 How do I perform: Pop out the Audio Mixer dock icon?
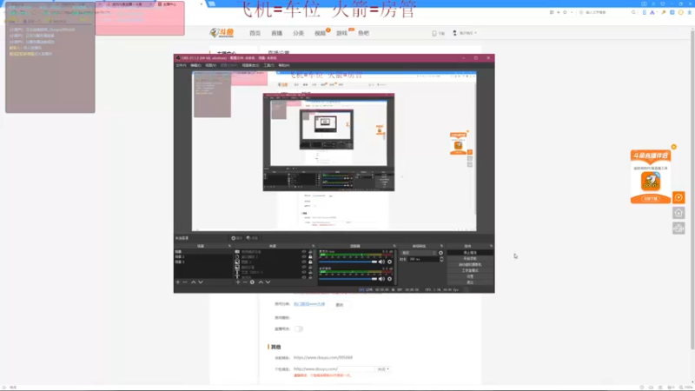coord(394,246)
